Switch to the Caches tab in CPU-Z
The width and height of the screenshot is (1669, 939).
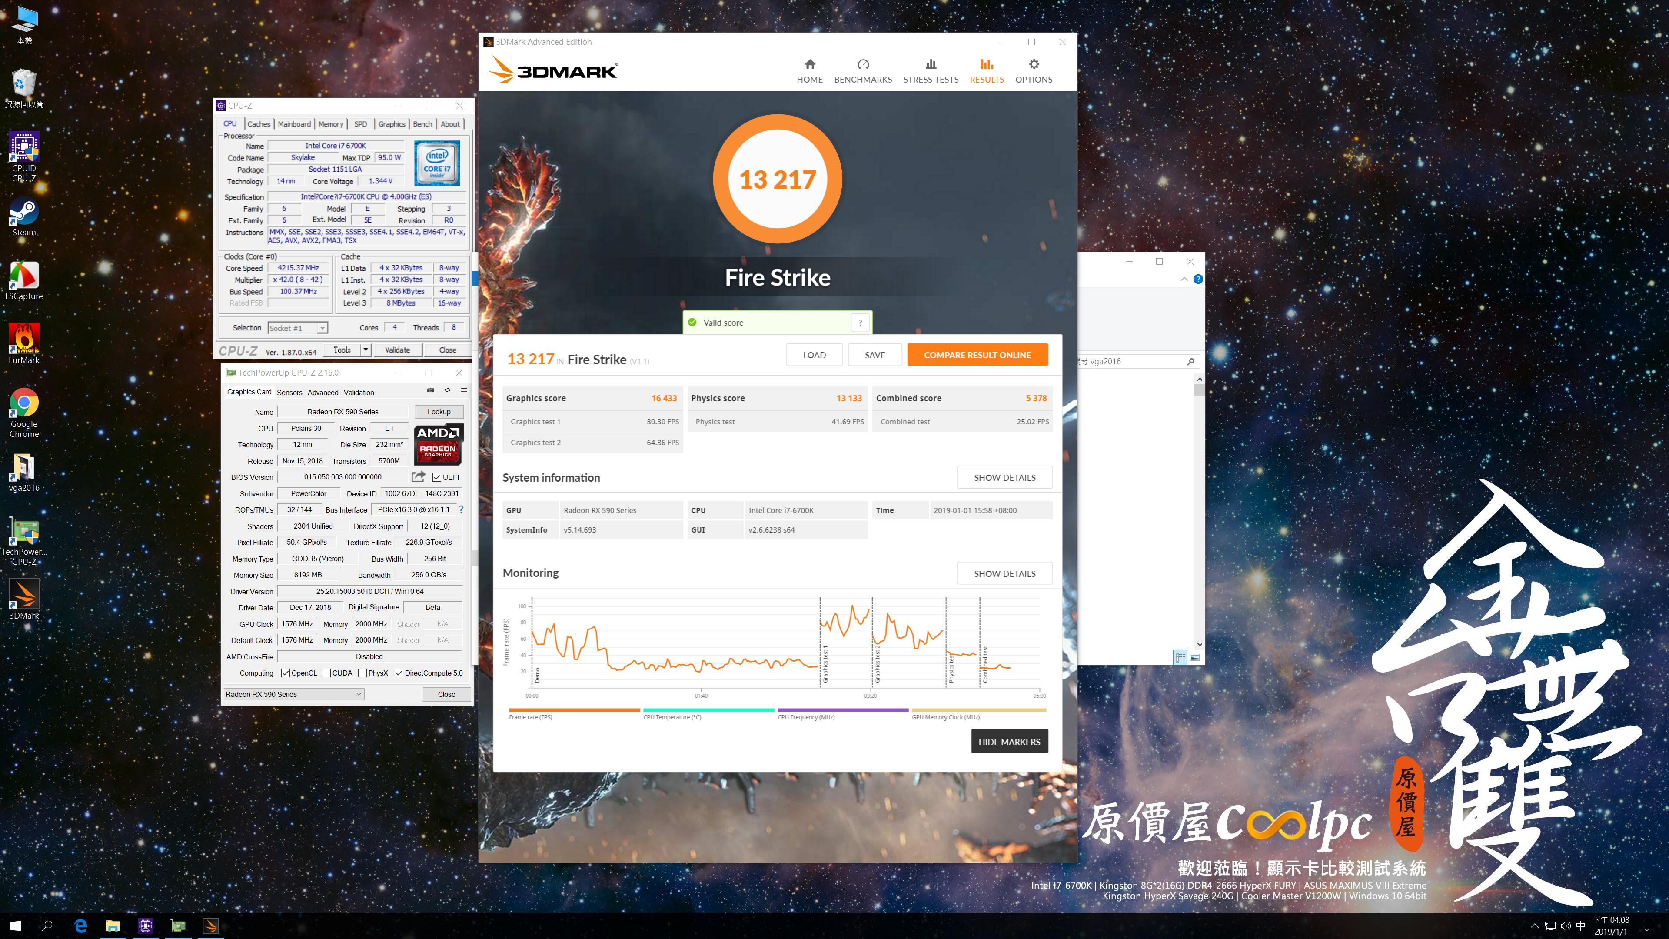coord(259,124)
